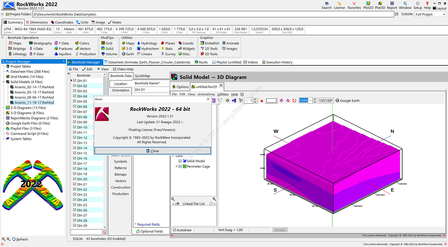448x247 pixels.
Task: Close the About dialog with Close button
Action: [x=152, y=151]
